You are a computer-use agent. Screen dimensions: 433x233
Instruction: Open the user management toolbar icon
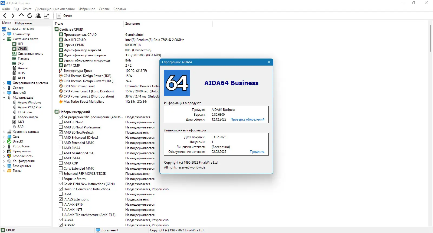click(x=38, y=16)
